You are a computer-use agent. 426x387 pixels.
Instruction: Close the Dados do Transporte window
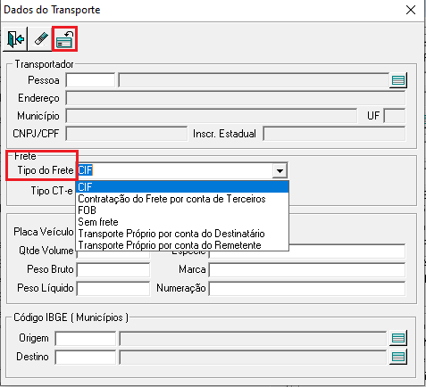pos(411,10)
